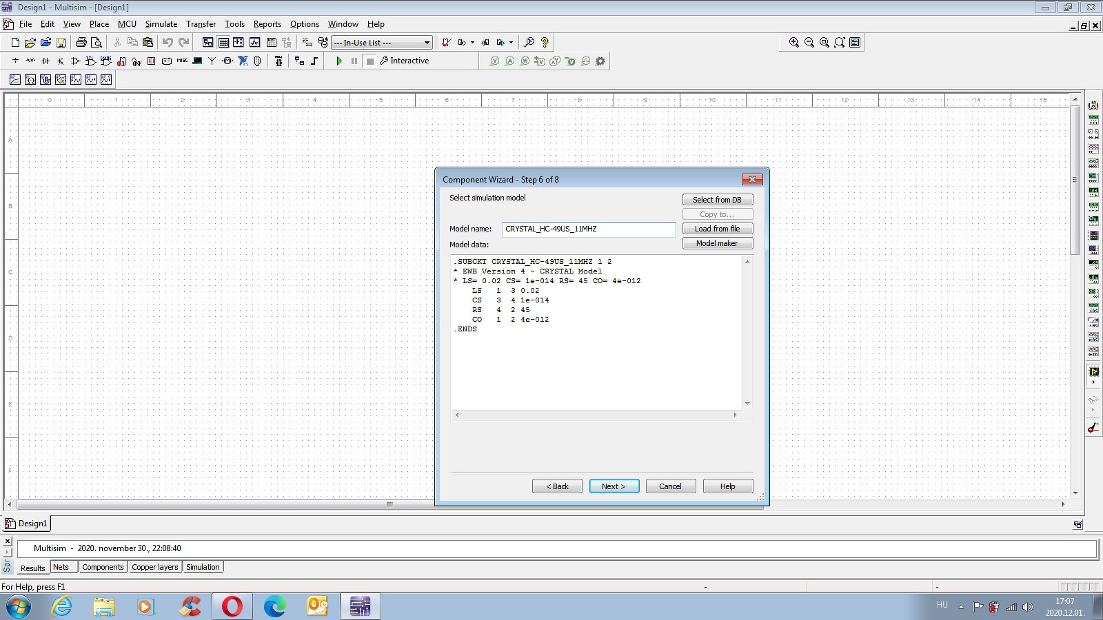Open Print Preview from the toolbar
The image size is (1103, 620).
pyautogui.click(x=97, y=43)
